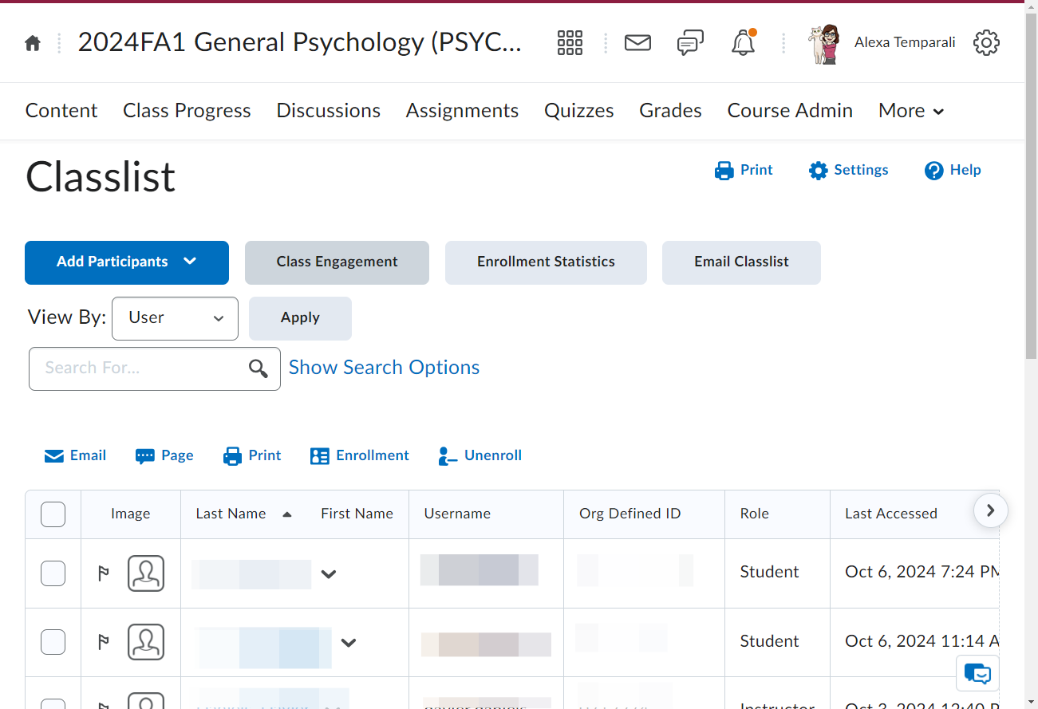This screenshot has width=1038, height=709.
Task: Open the Quizzes tab
Action: (579, 111)
